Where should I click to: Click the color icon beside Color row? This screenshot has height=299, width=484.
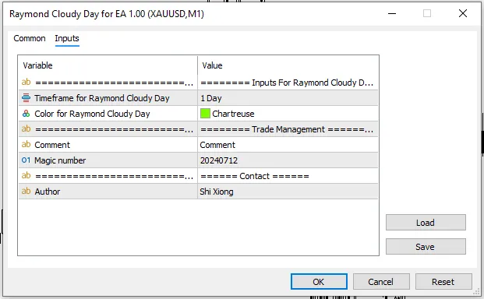pos(26,114)
